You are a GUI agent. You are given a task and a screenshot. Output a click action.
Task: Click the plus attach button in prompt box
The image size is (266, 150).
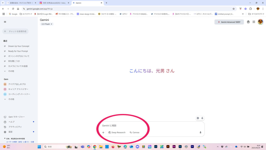tap(103, 133)
